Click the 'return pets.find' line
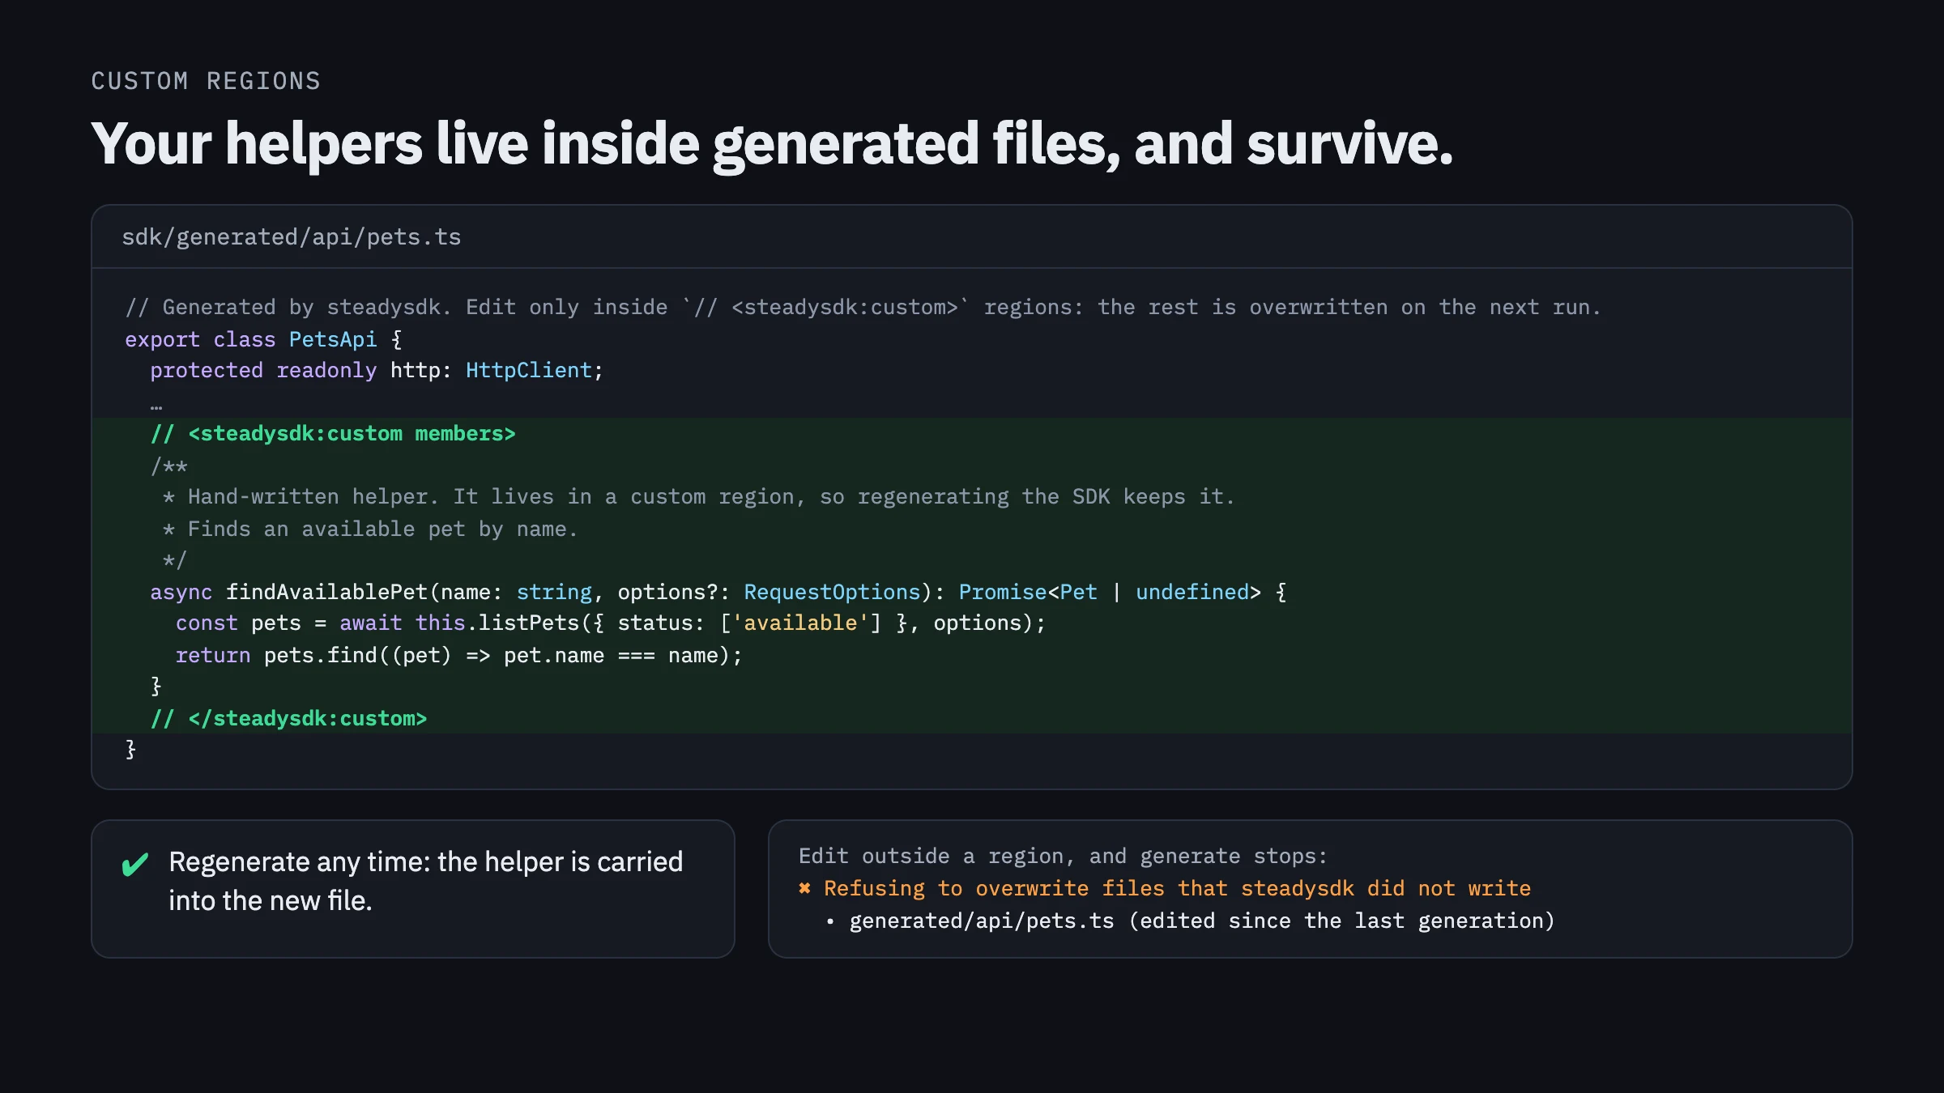 [x=458, y=656]
